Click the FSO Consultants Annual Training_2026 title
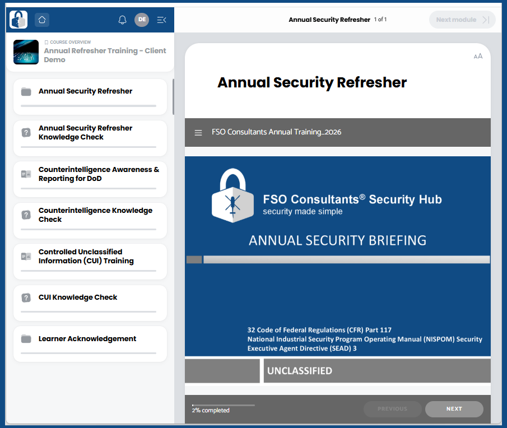Image resolution: width=507 pixels, height=428 pixels. (276, 132)
